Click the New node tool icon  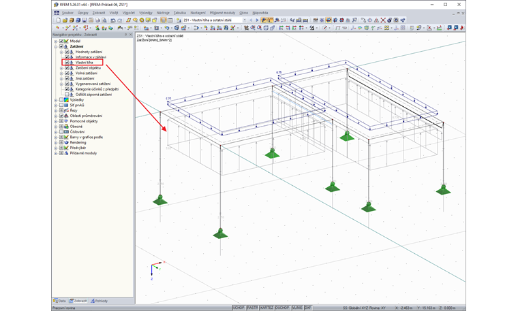pos(57,28)
